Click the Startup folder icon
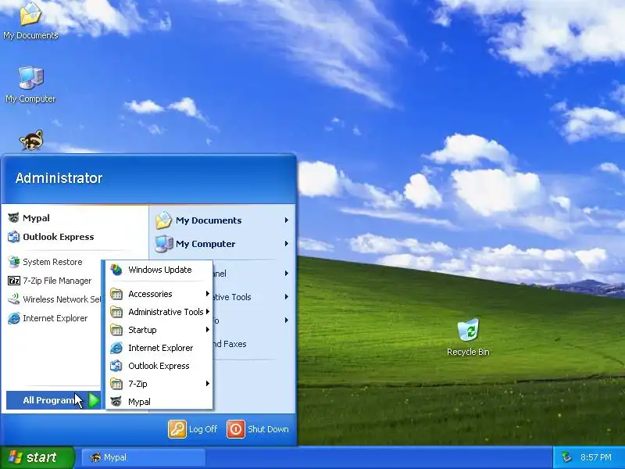Viewport: 625px width, 469px height. [x=116, y=330]
